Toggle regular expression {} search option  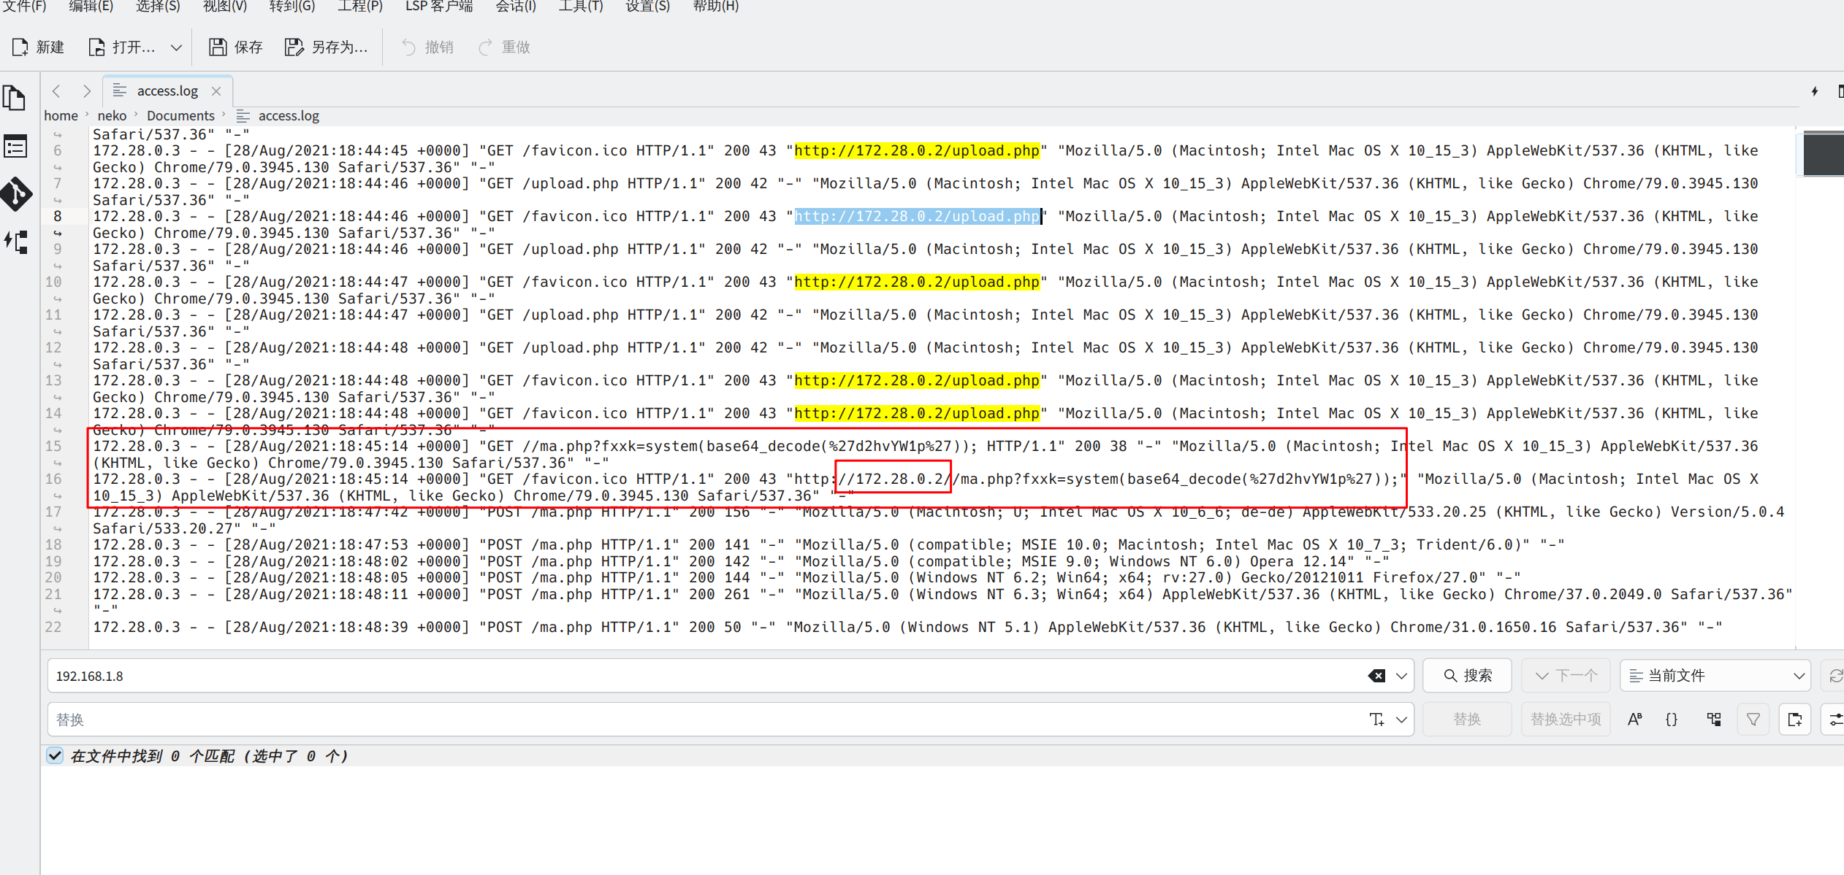pyautogui.click(x=1672, y=720)
